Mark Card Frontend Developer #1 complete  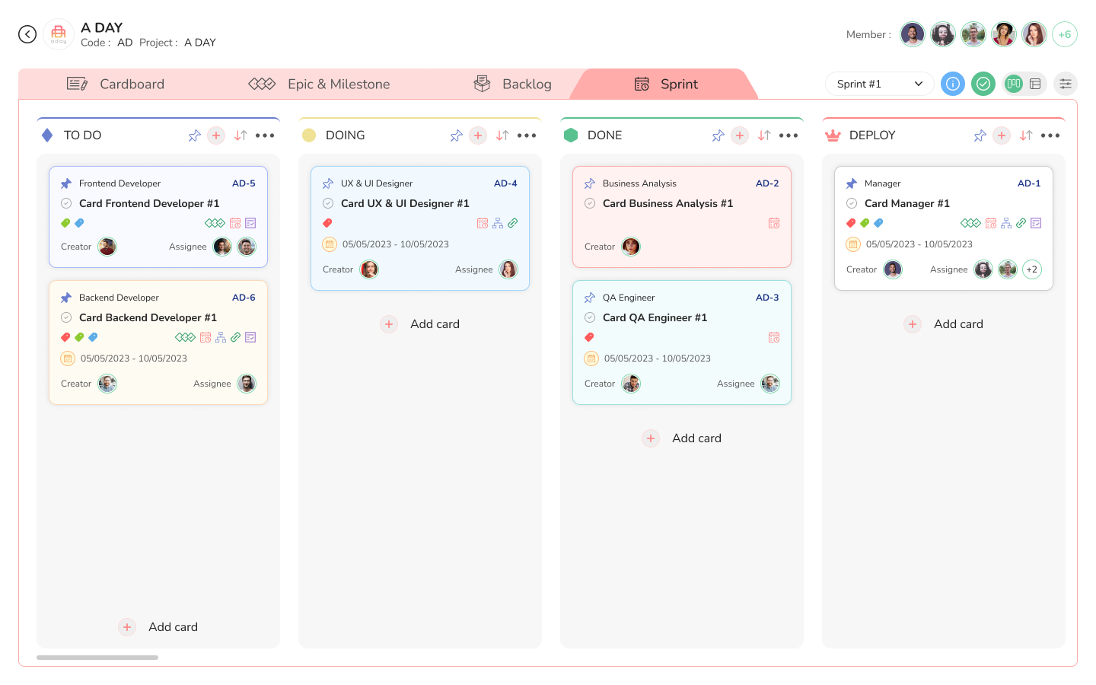(66, 203)
